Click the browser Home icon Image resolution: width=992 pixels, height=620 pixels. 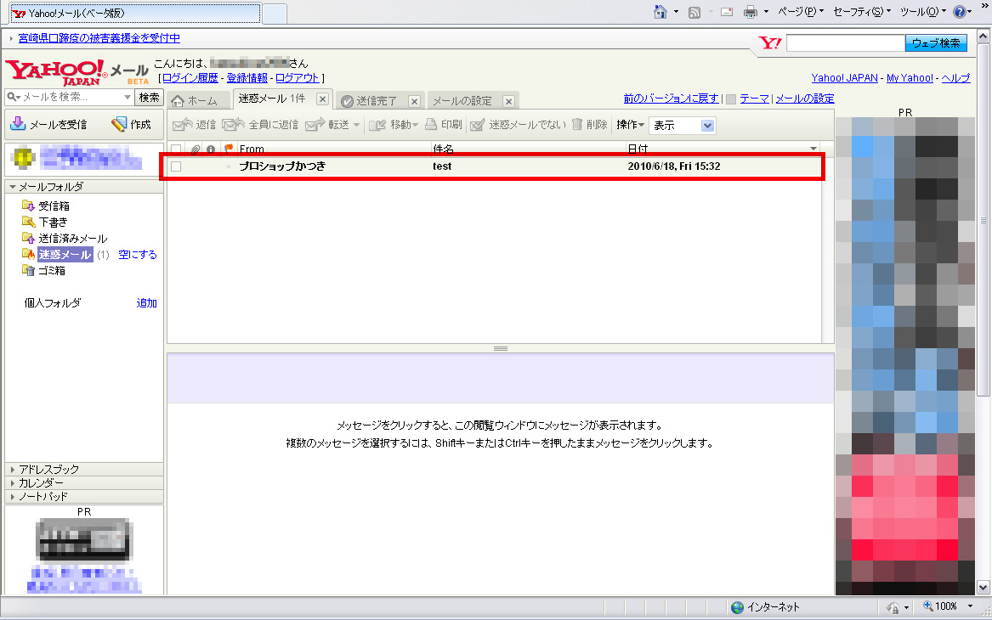tap(660, 12)
